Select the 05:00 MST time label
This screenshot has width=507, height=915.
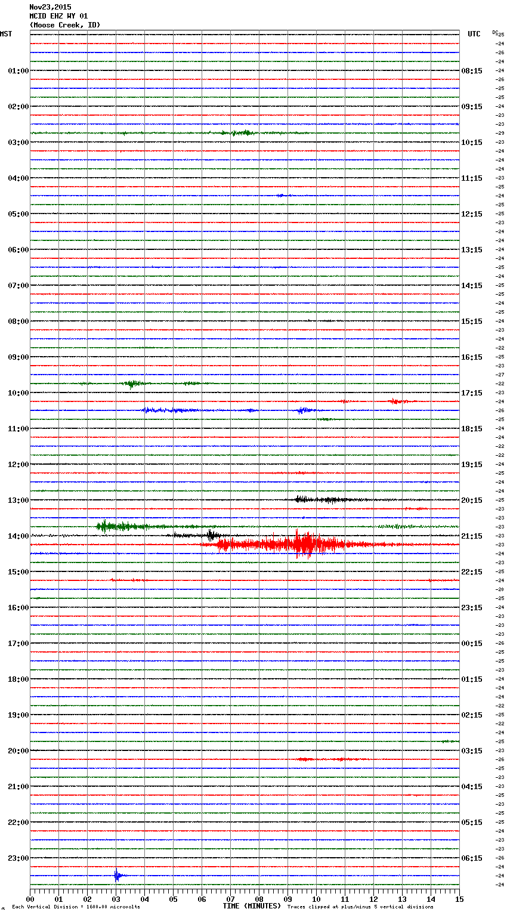(x=18, y=214)
